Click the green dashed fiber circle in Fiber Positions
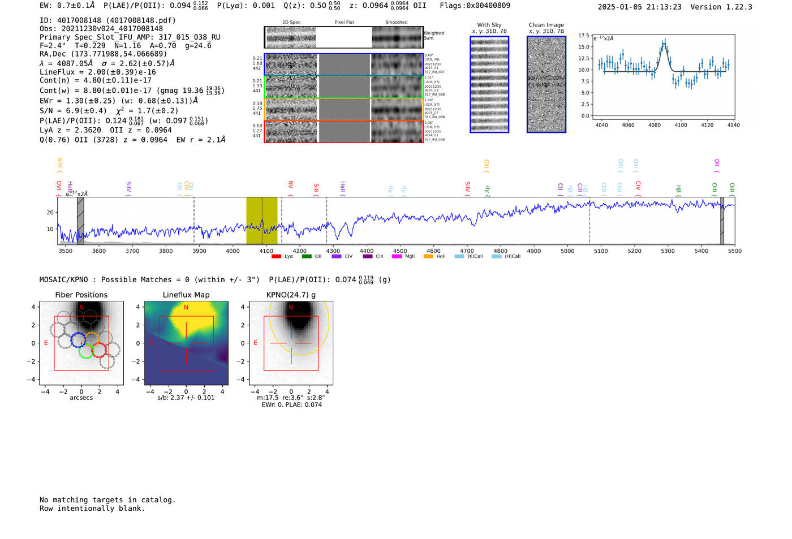The width and height of the screenshot is (792, 539). [x=87, y=351]
